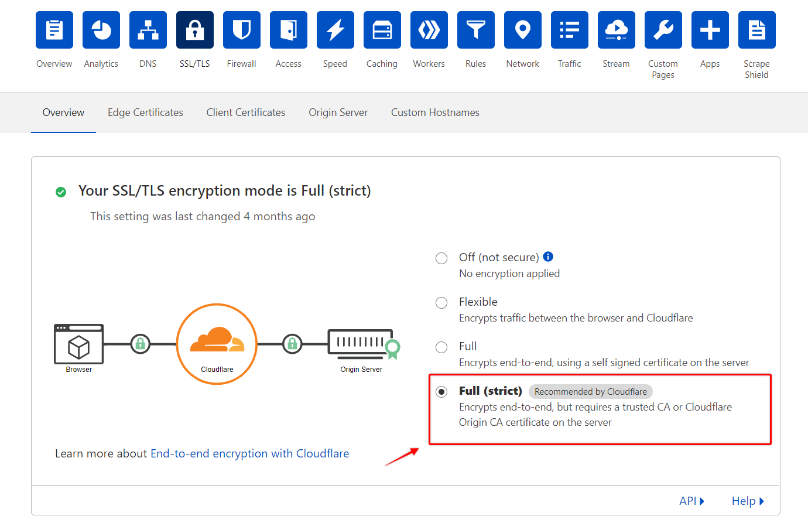Select the Off (not secure) radio button
The height and width of the screenshot is (516, 808).
pos(441,258)
